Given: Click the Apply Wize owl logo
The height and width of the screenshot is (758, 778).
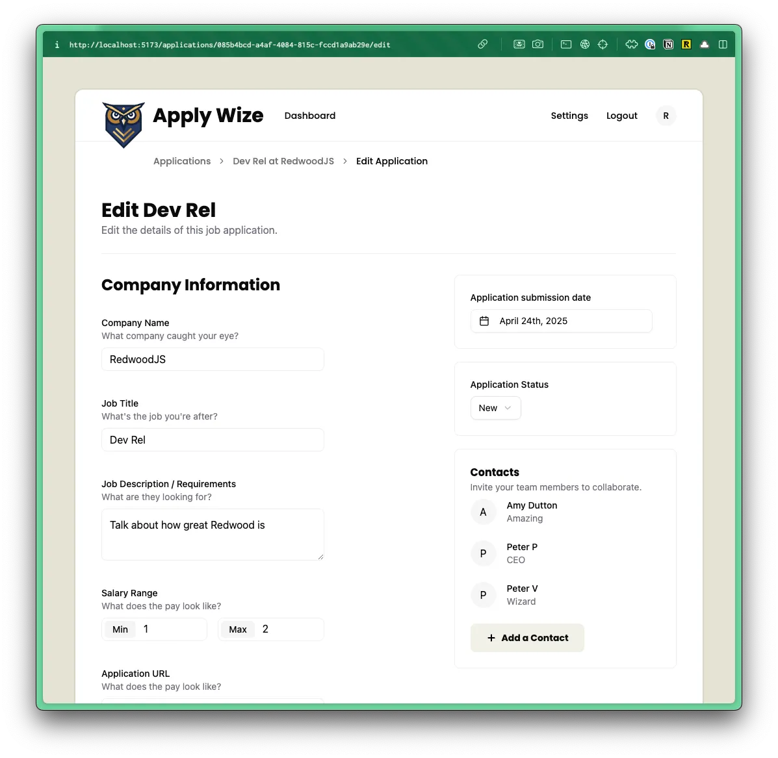Looking at the screenshot, I should pyautogui.click(x=123, y=124).
